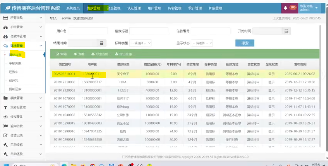Screen dimensions: 328x166
Task: Open the 资金管理 menu
Action: [x=114, y=8]
